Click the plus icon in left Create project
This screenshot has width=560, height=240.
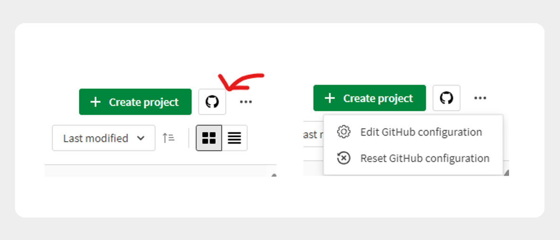95,102
